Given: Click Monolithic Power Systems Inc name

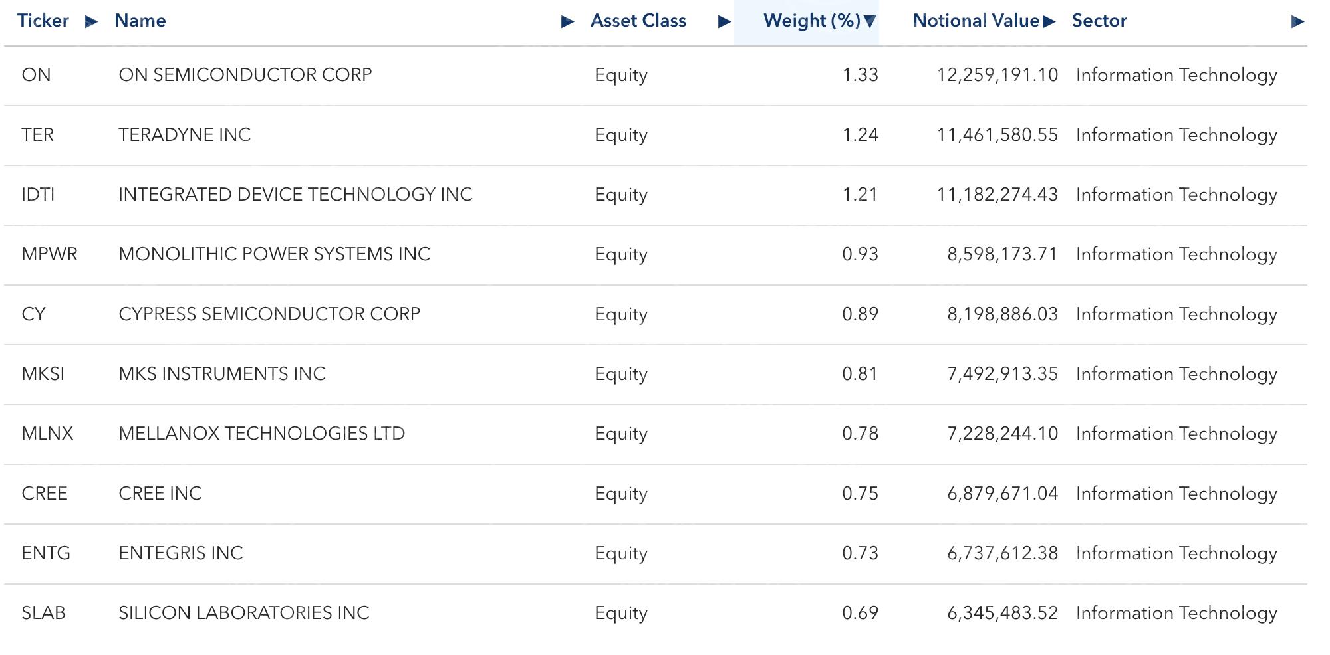Looking at the screenshot, I should coord(274,254).
